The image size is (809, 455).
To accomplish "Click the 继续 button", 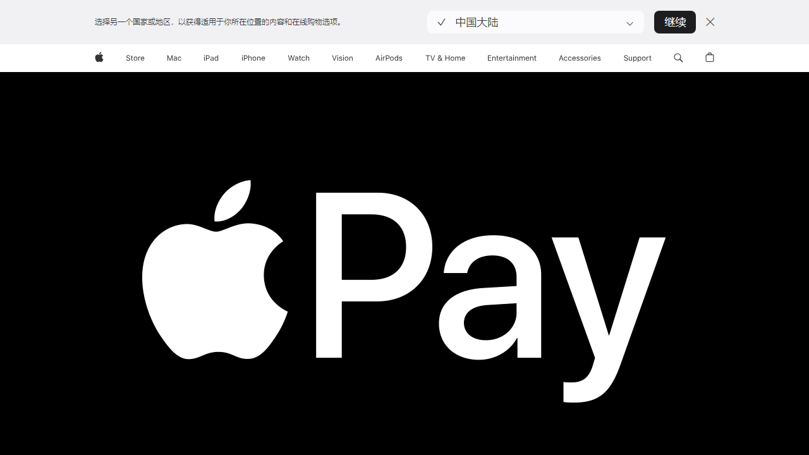I will 674,21.
